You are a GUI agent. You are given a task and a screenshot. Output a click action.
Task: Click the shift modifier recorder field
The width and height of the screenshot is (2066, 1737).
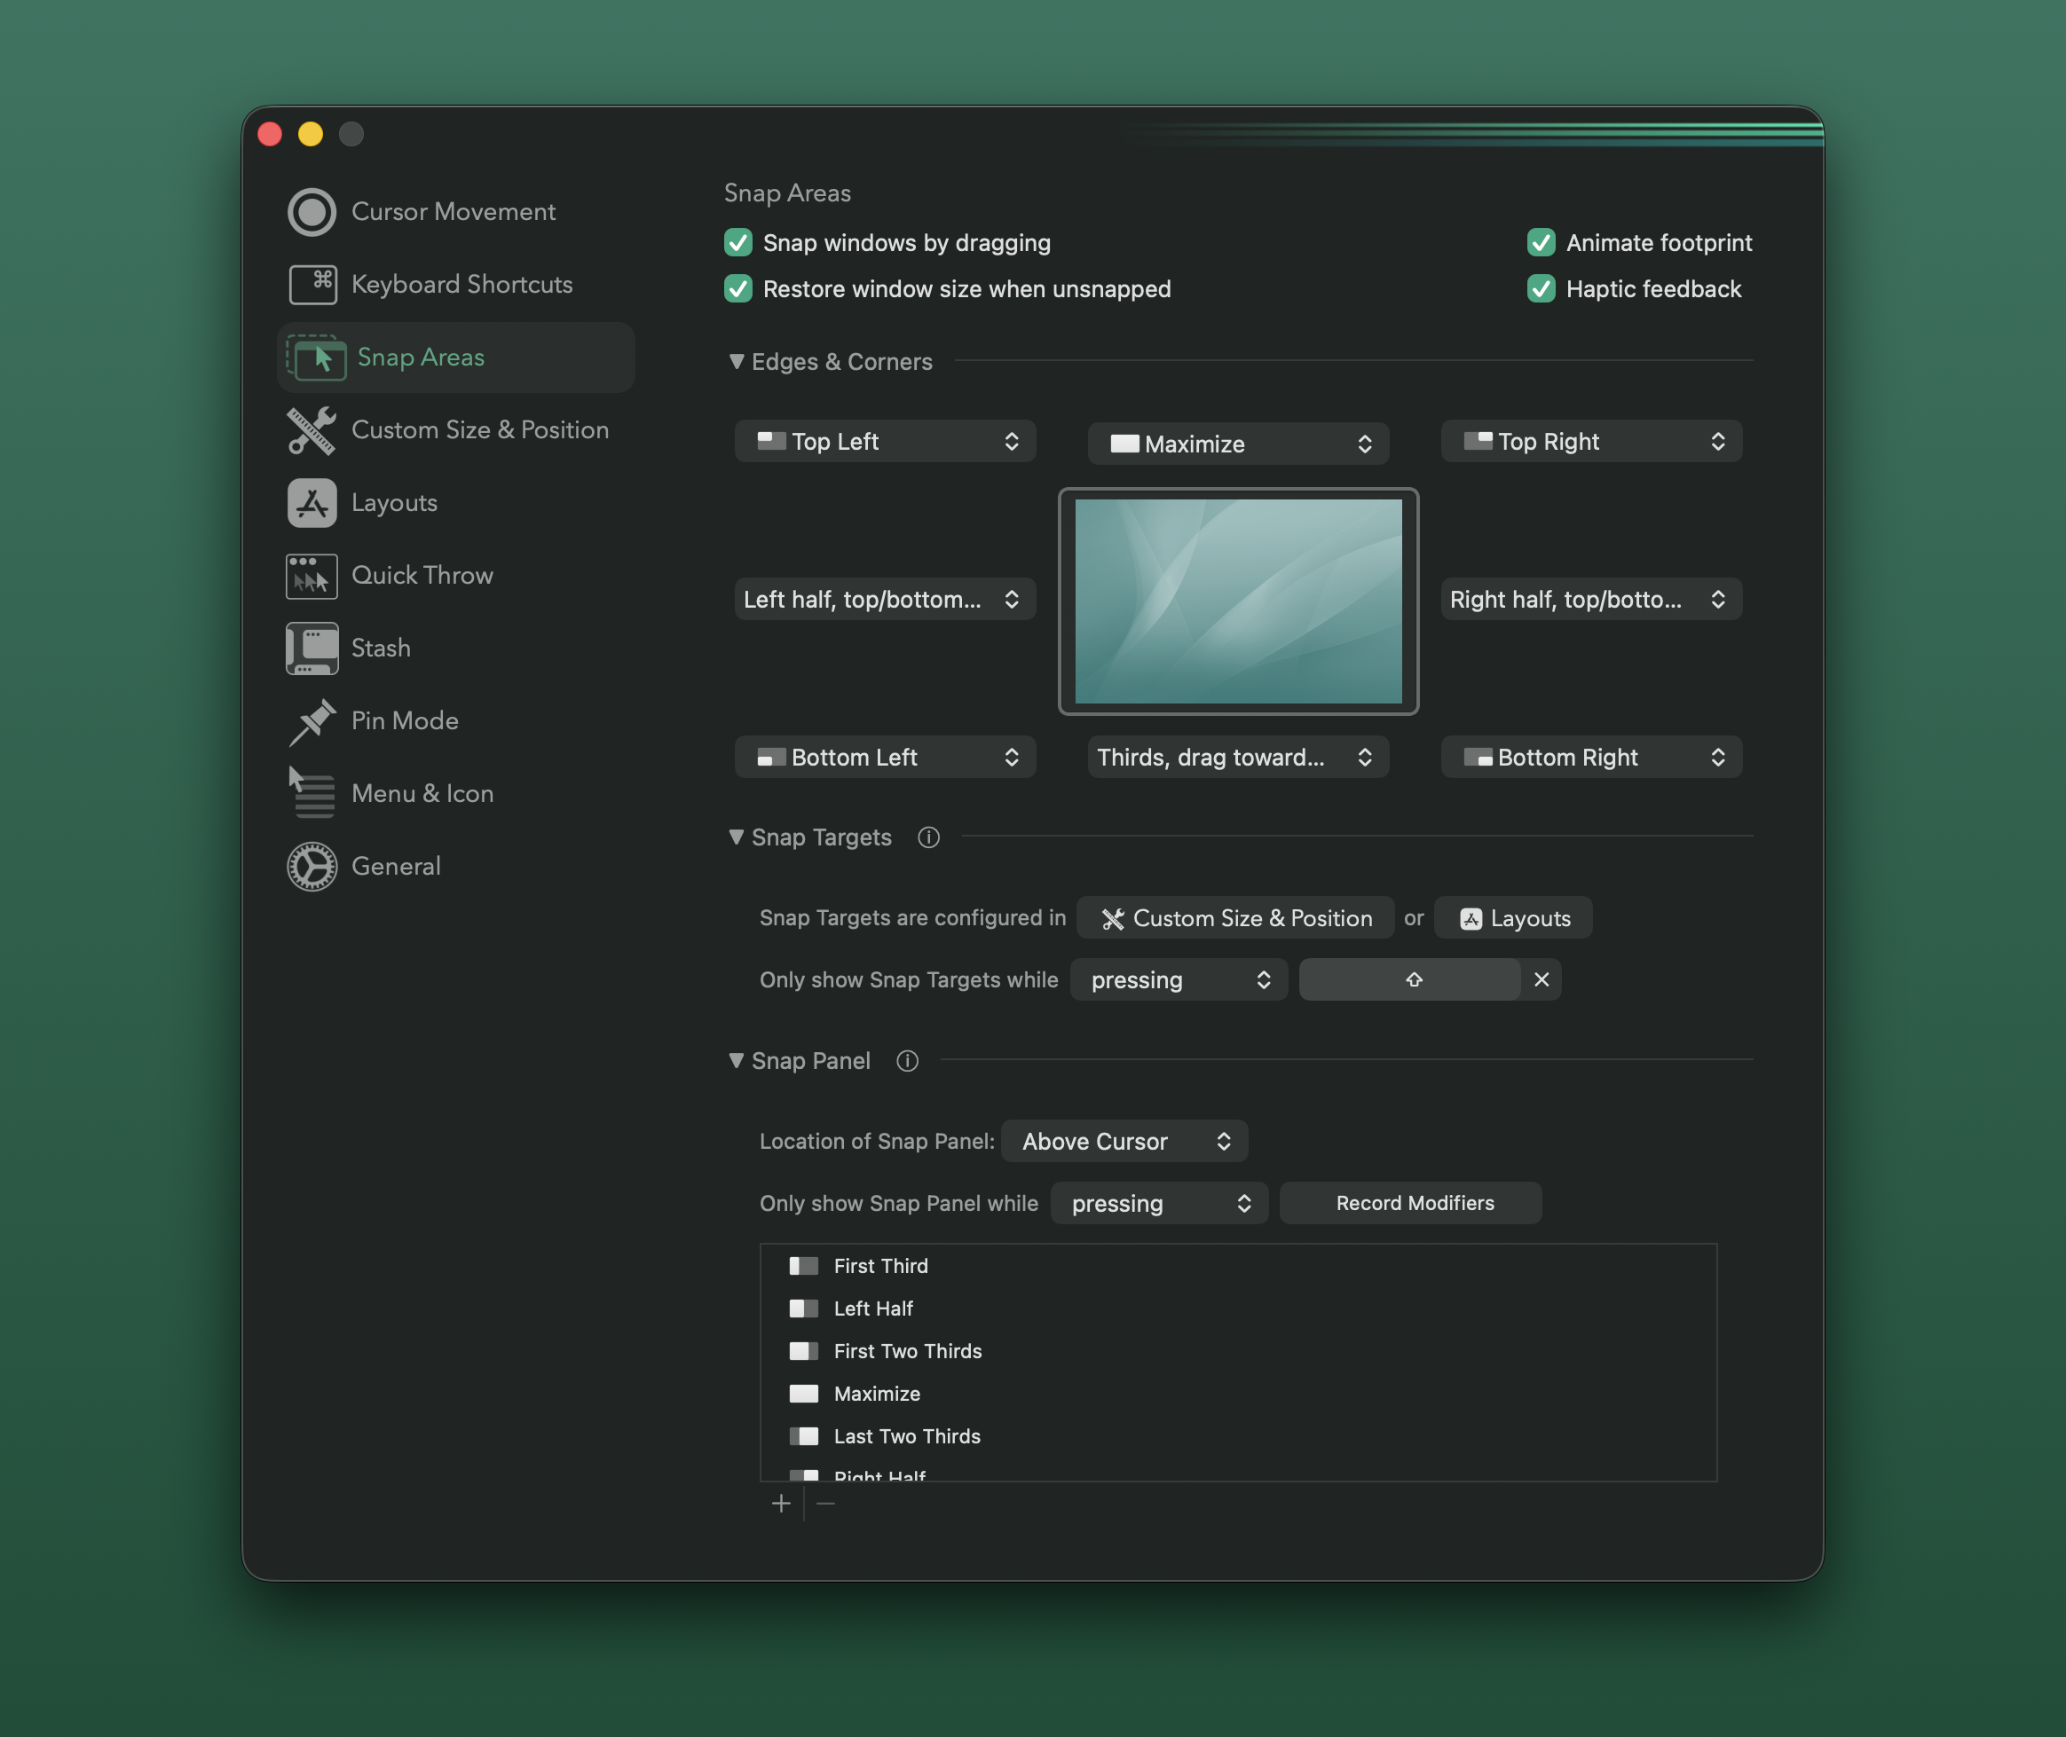[x=1409, y=979]
